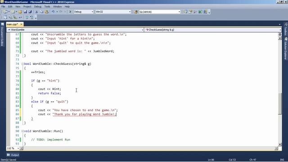Click the Redo arrow icon
The image size is (288, 162).
coord(61,12)
